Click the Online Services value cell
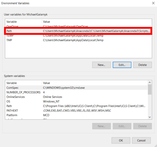This screenshot has height=147, width=157. (x=53, y=97)
